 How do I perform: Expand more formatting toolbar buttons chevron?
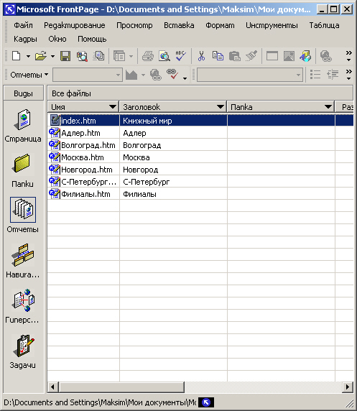pos(348,75)
